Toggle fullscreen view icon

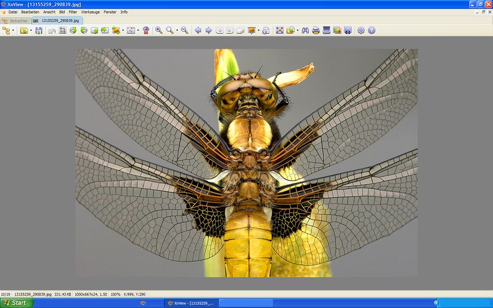(279, 30)
